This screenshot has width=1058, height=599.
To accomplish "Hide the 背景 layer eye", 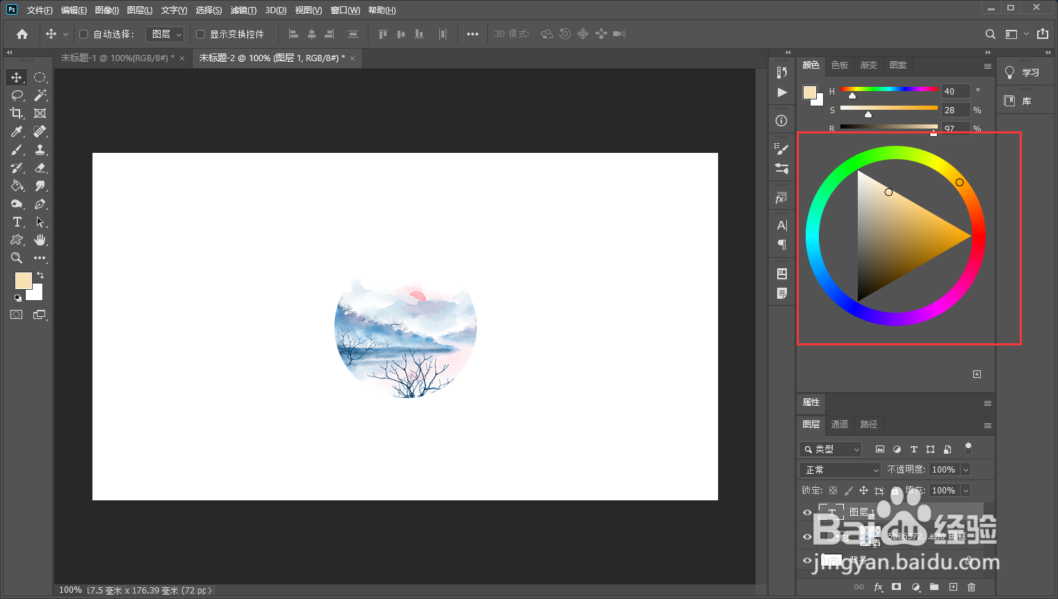I will (x=807, y=560).
